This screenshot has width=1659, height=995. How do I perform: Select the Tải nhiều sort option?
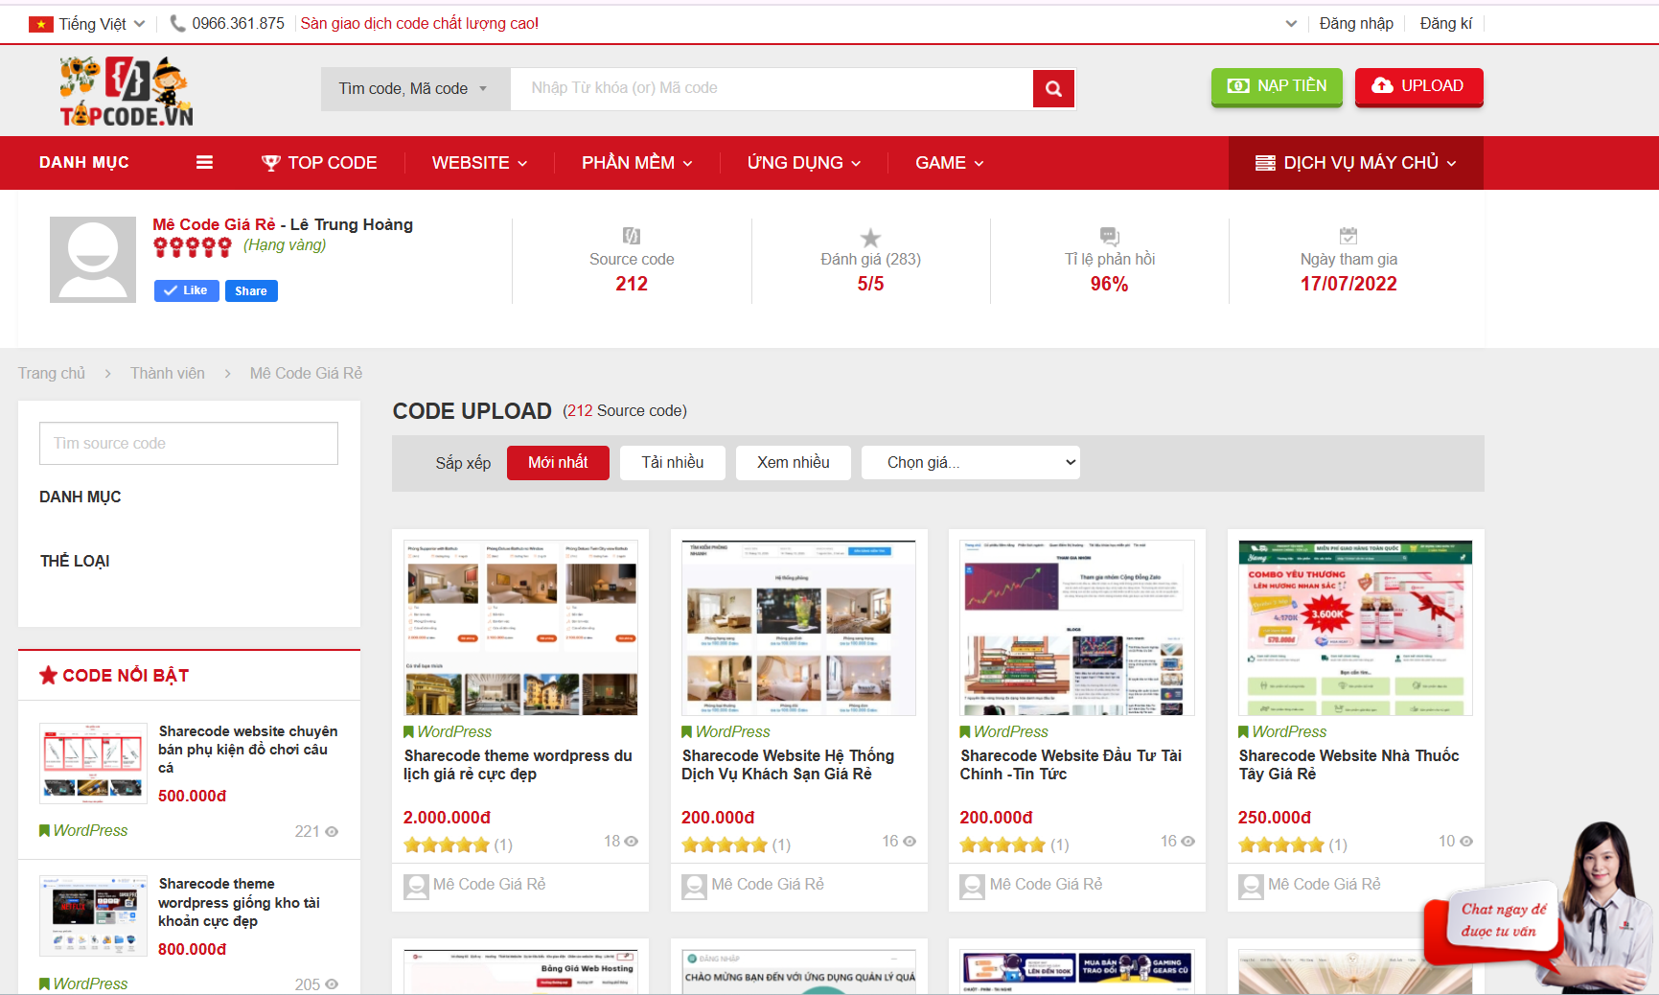[x=672, y=463]
